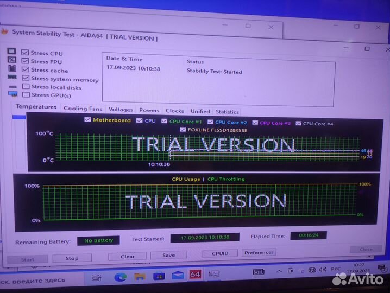Screen dimensions: 390x293
Task: Uncheck the Stress CPU checkbox
Action: pyautogui.click(x=26, y=53)
